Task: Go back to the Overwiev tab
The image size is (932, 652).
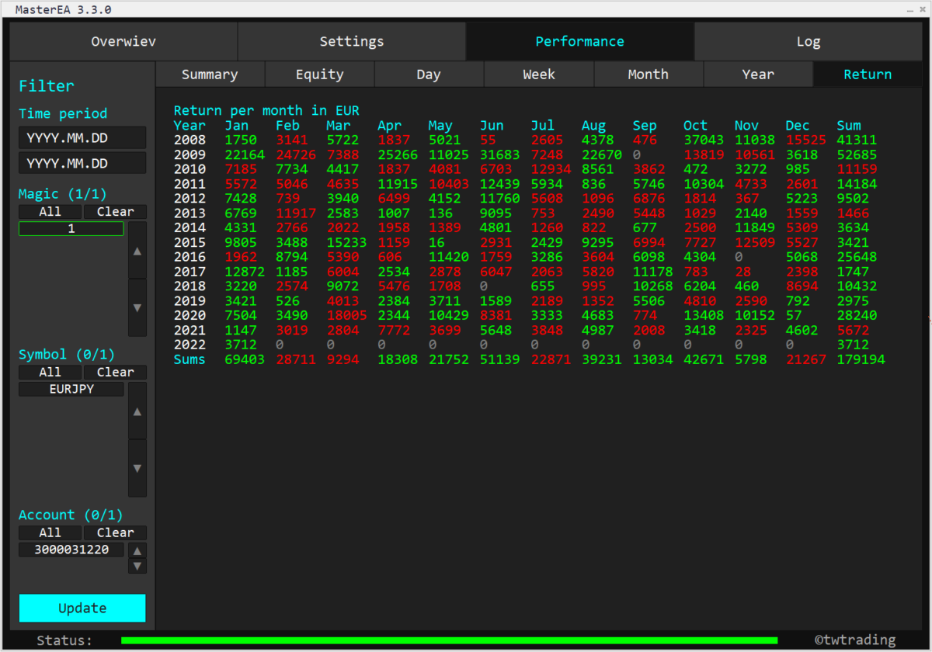Action: [x=123, y=41]
